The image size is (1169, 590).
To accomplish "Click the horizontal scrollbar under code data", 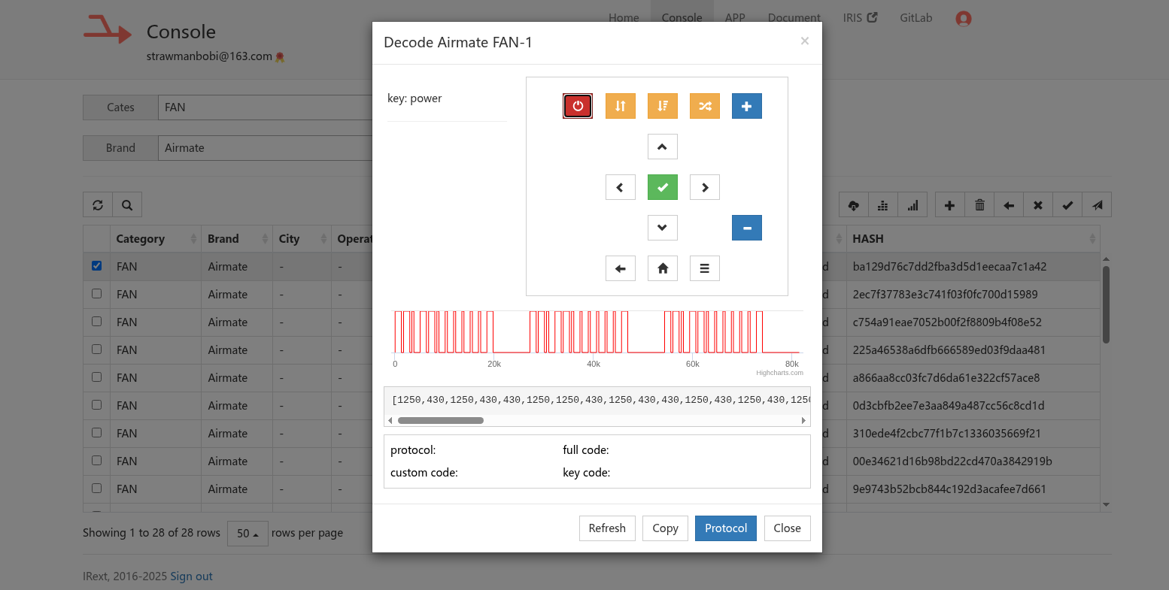I will (x=440, y=420).
